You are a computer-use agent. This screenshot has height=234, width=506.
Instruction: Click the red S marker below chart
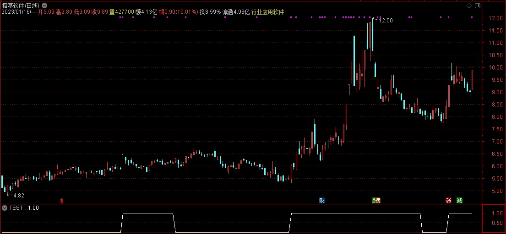[62, 201]
